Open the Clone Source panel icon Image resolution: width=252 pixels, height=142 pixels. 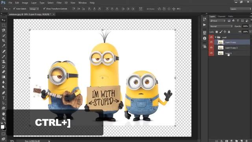point(205,46)
